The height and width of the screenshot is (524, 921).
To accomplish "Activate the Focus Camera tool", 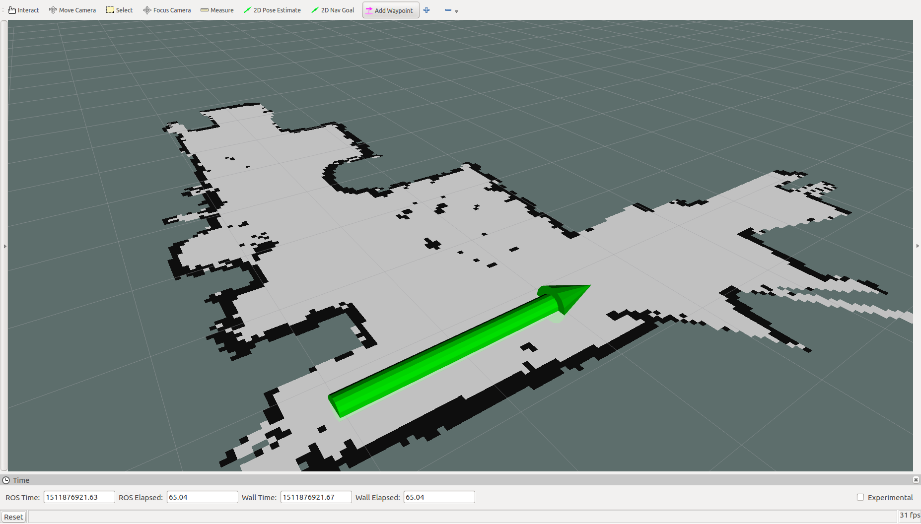I will coord(167,10).
